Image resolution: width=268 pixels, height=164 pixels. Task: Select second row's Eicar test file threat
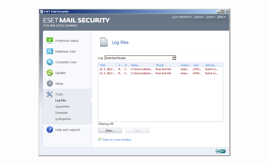point(163,73)
